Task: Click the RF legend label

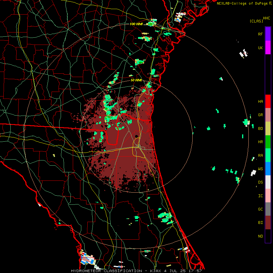Action: click(x=260, y=34)
